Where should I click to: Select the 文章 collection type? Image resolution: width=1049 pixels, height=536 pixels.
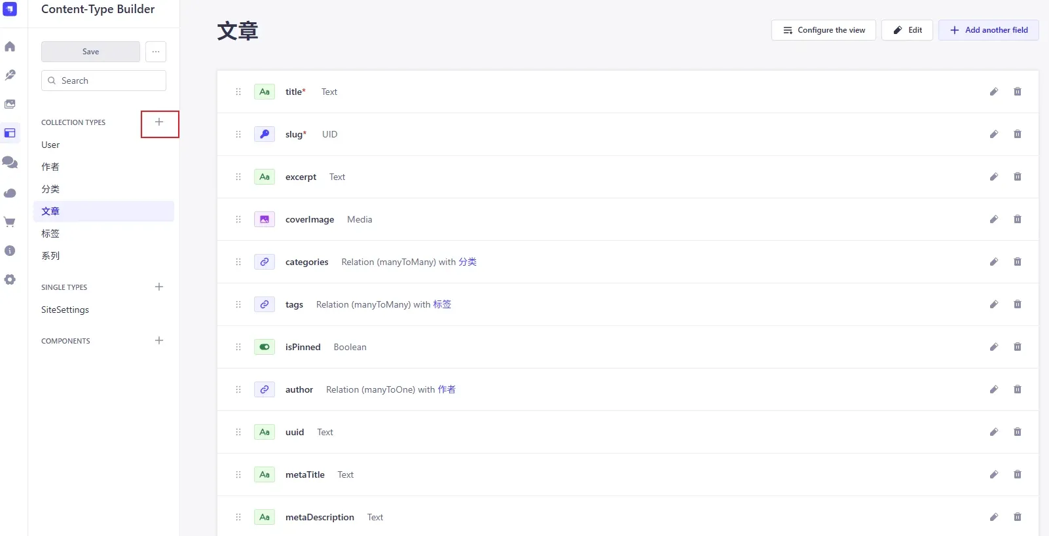(103, 211)
